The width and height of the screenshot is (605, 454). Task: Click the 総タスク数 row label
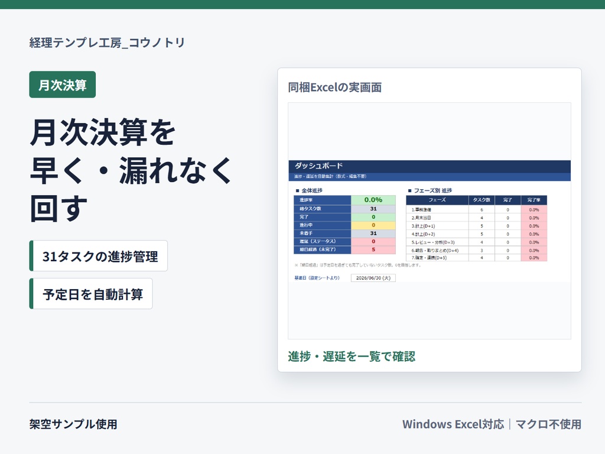[323, 209]
